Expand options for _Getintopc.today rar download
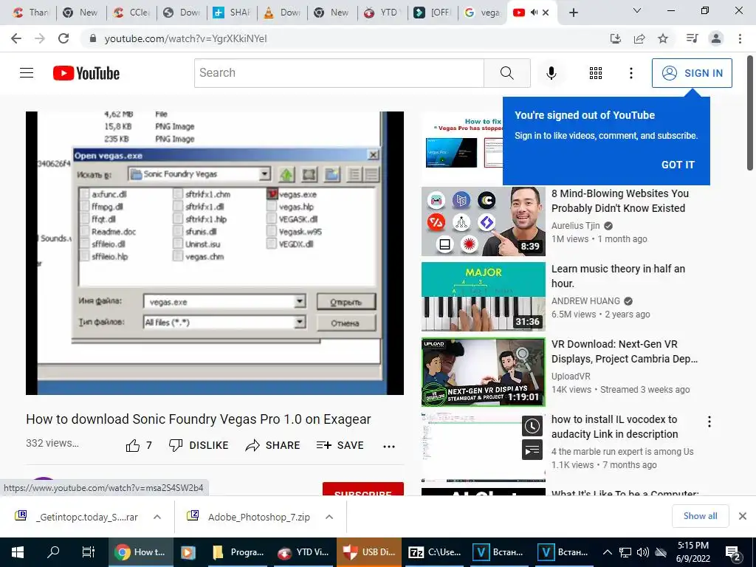This screenshot has height=567, width=756. click(157, 517)
